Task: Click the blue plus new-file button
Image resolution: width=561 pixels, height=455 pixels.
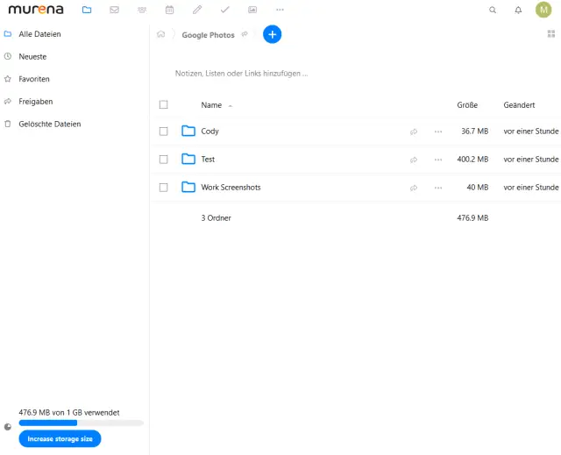Action: point(272,34)
